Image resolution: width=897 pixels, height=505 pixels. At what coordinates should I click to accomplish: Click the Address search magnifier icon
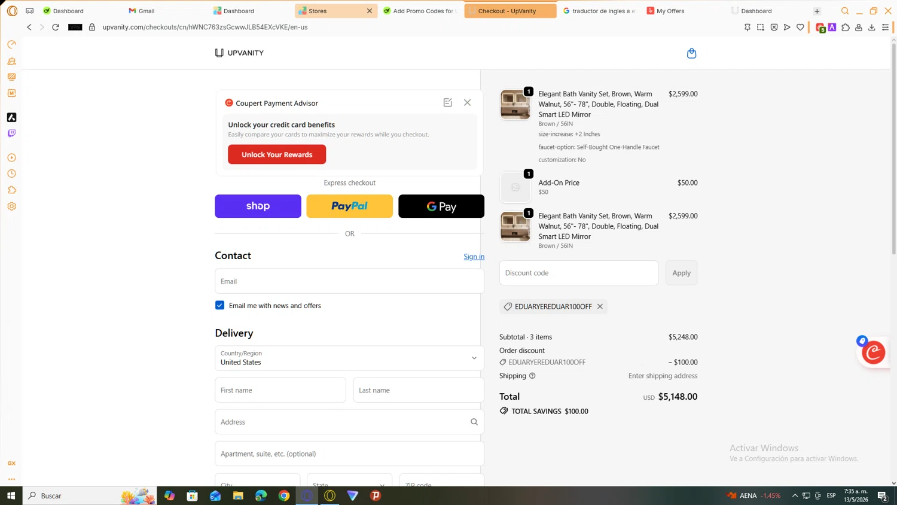point(474,422)
